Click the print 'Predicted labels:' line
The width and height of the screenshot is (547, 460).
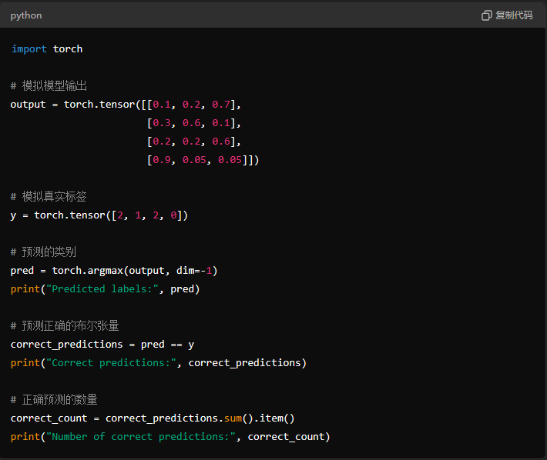click(x=105, y=288)
